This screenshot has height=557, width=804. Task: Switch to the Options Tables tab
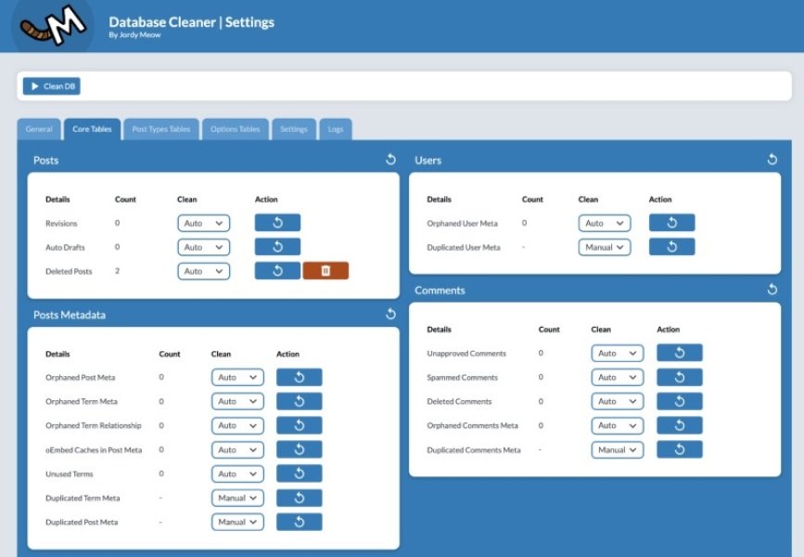click(235, 129)
